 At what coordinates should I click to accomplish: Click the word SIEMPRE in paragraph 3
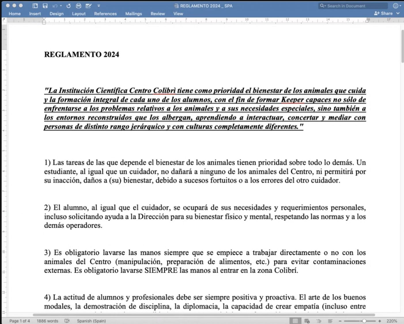pos(161,271)
